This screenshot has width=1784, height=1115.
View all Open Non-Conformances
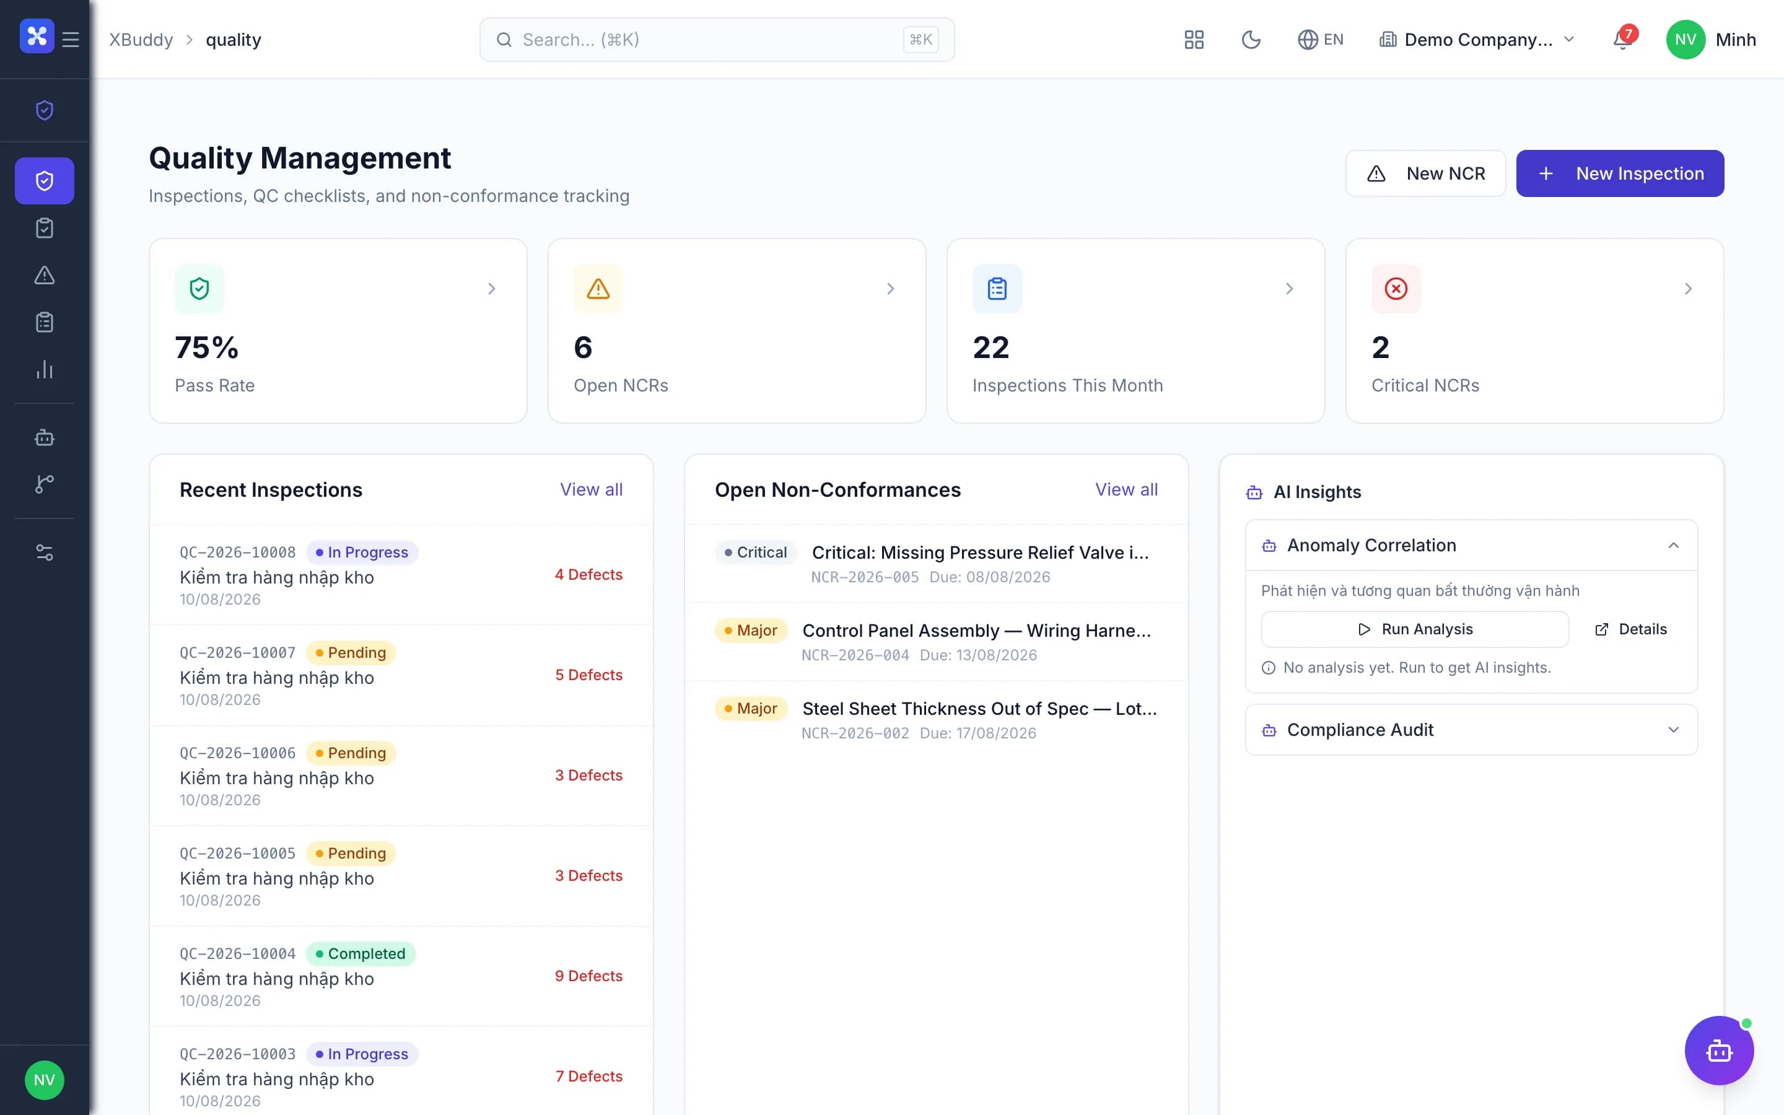1126,489
